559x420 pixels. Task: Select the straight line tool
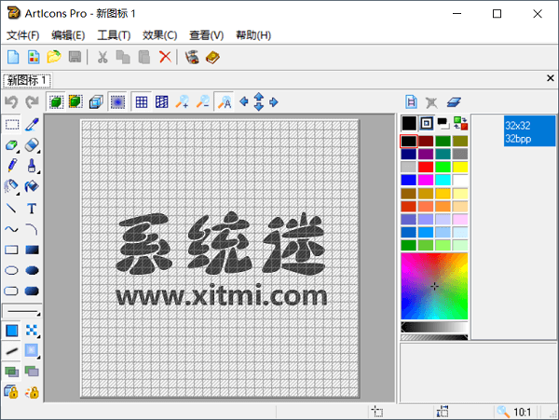11,208
